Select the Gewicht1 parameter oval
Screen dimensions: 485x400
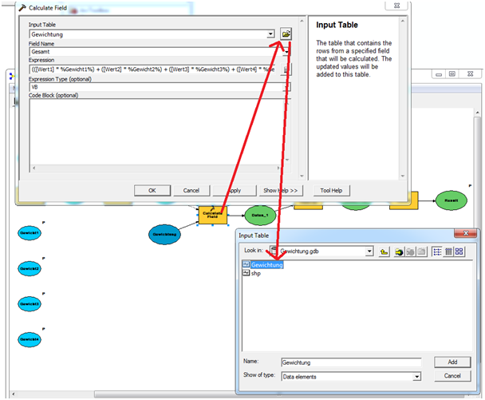(x=30, y=233)
